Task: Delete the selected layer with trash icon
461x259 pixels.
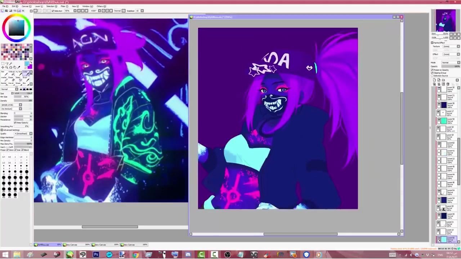Action: tap(448, 84)
